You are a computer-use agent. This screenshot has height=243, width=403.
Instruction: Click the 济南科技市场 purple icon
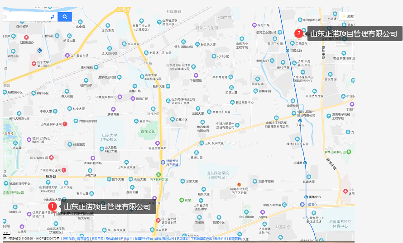93,158
